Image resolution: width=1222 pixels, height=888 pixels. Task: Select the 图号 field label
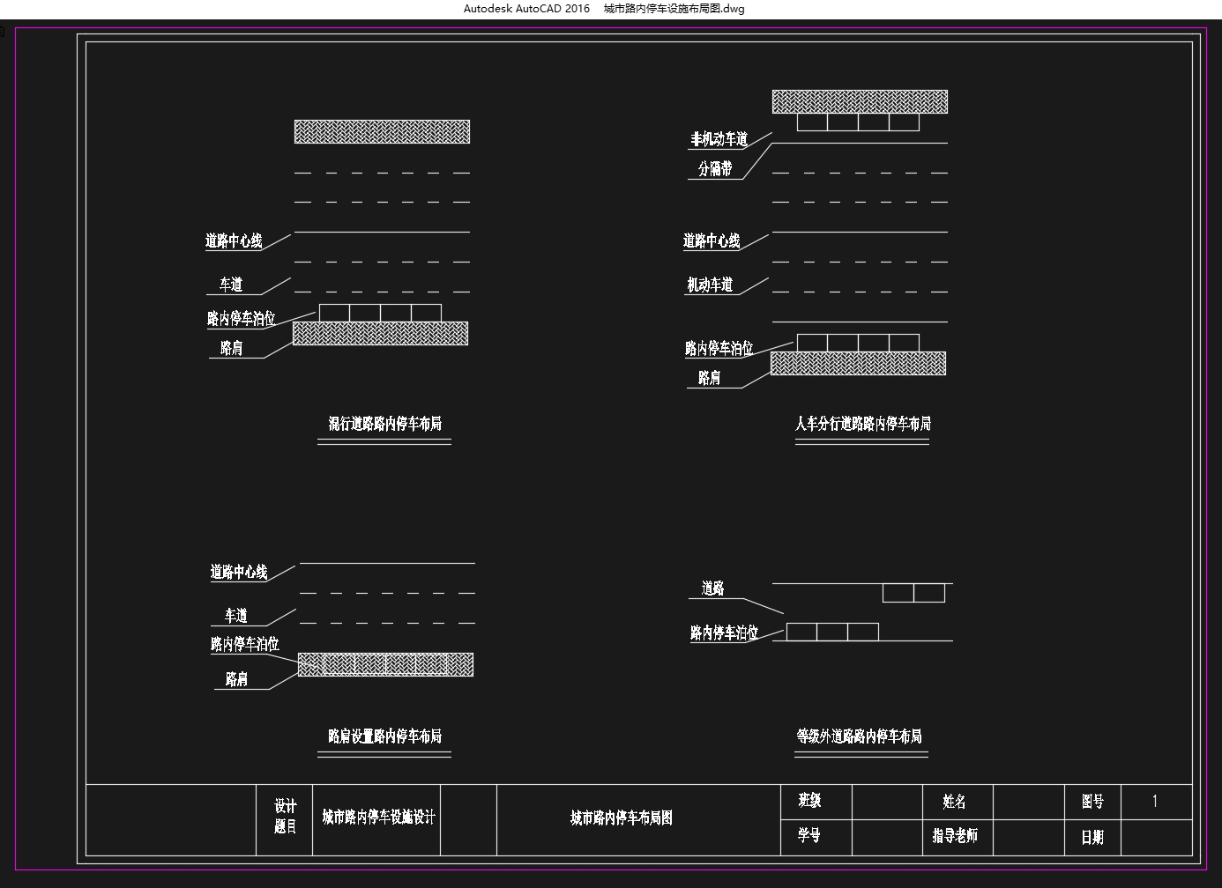1093,801
